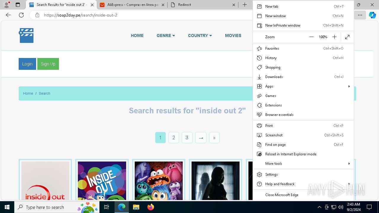Image resolution: width=379 pixels, height=213 pixels.
Task: Open the Windows Start menu
Action: (x=7, y=207)
